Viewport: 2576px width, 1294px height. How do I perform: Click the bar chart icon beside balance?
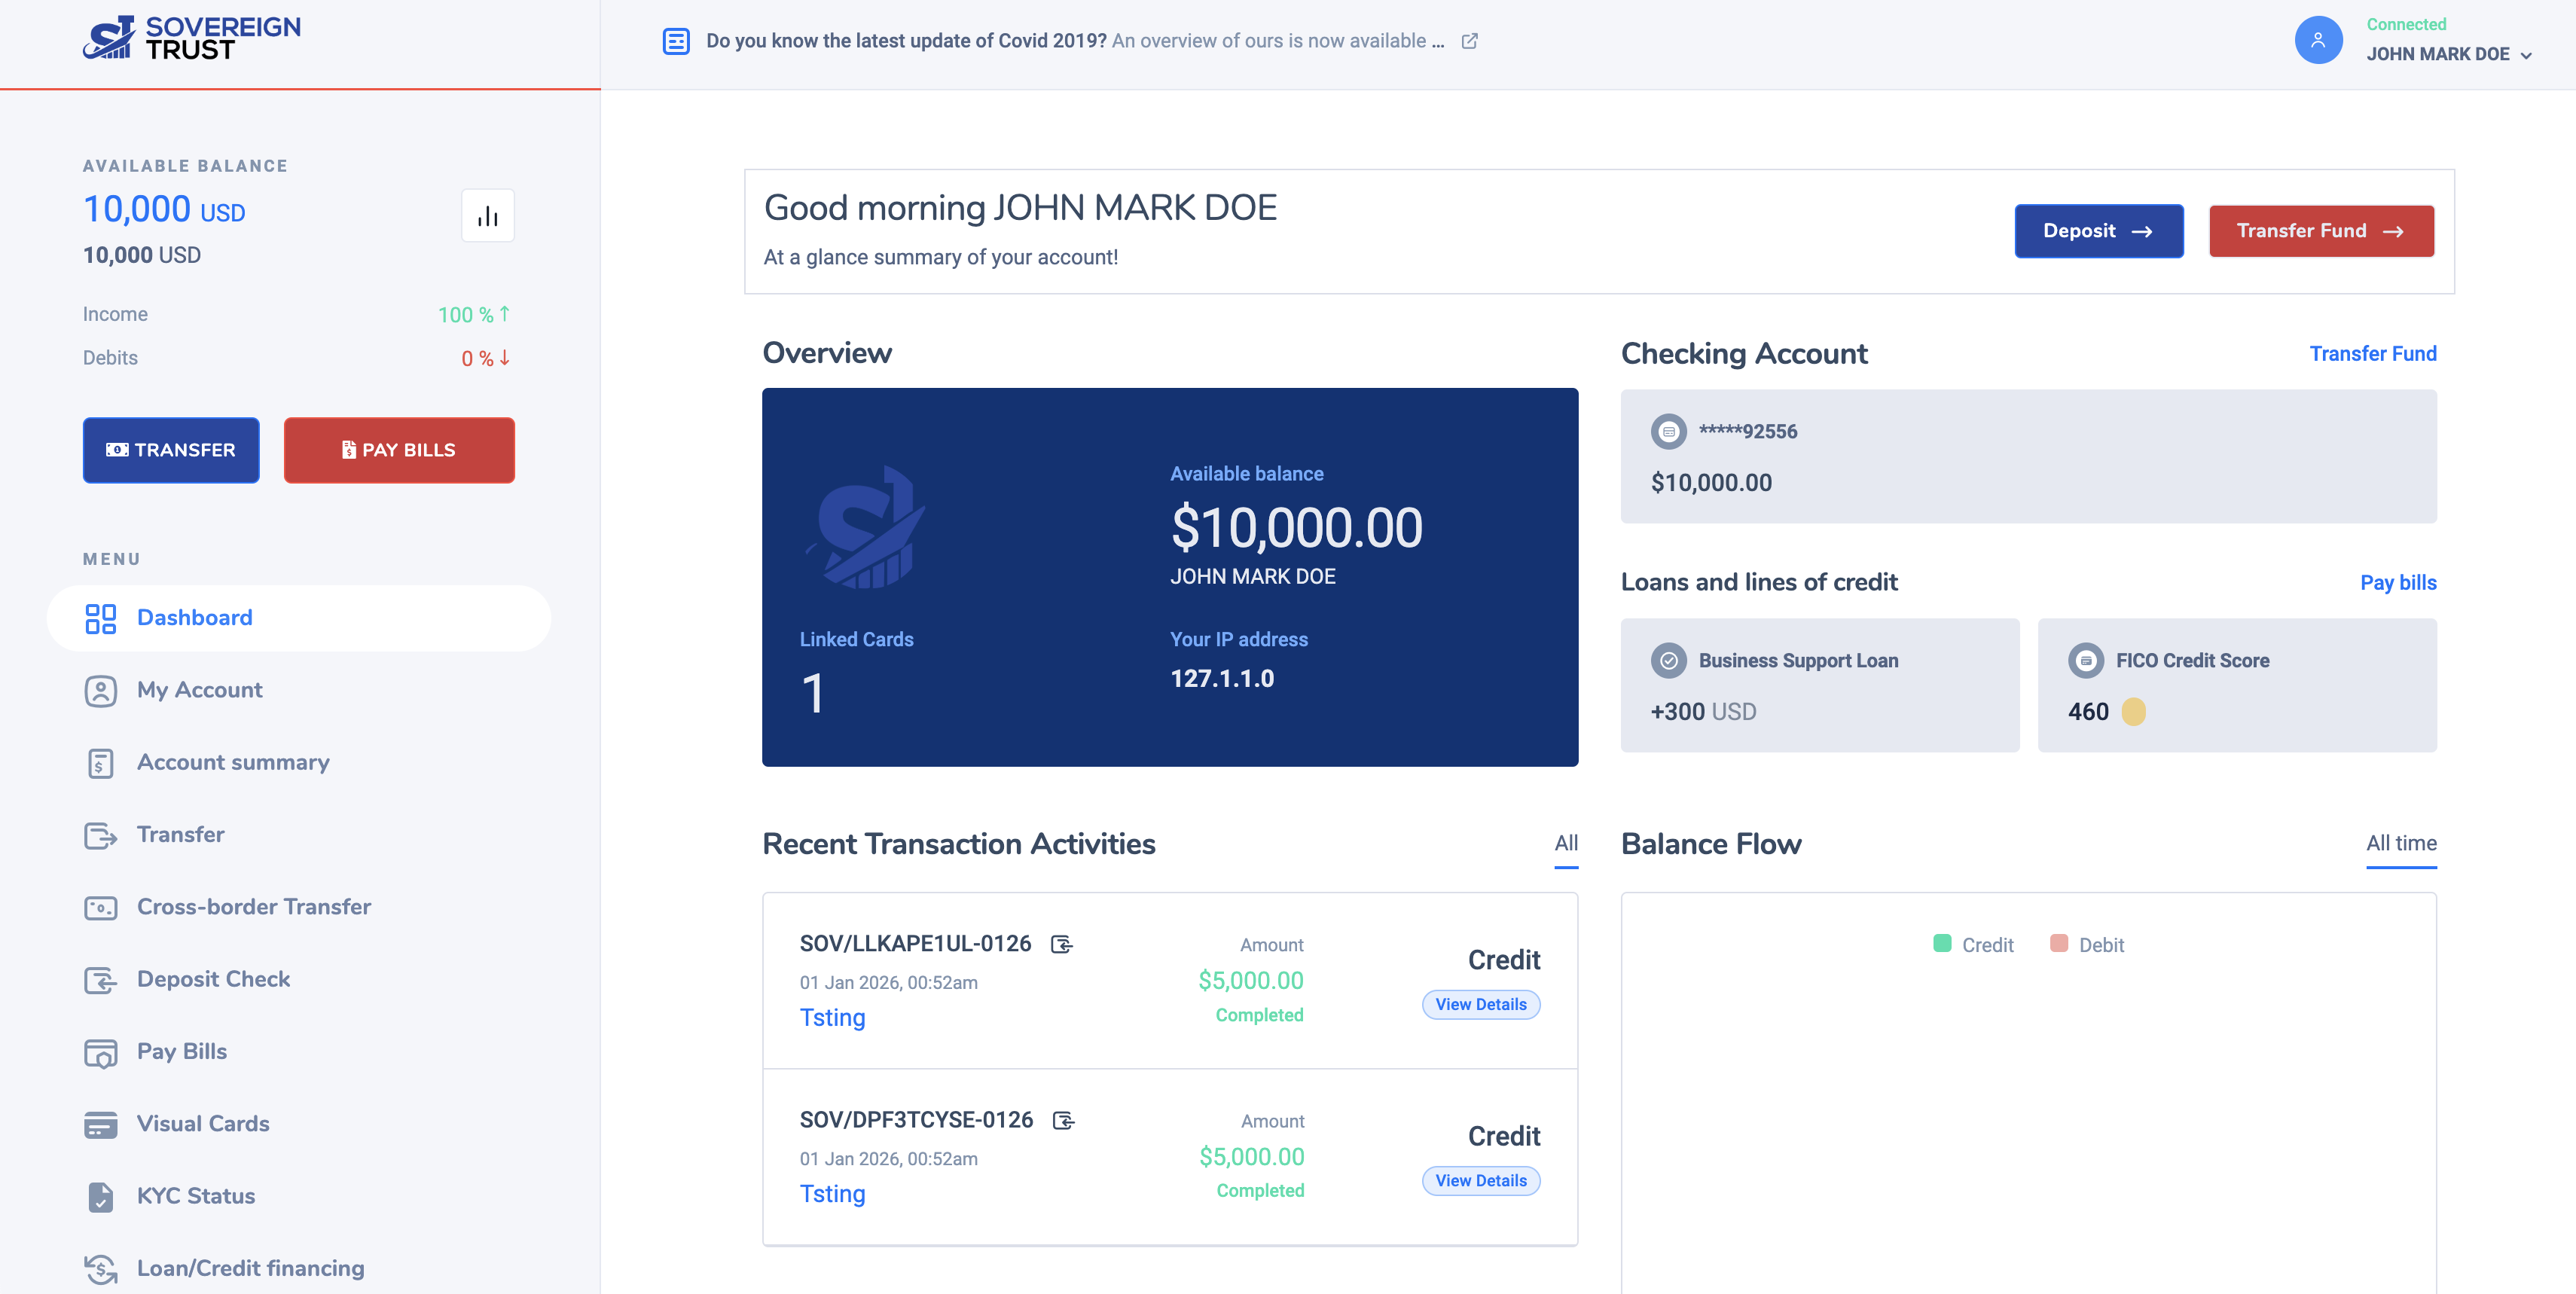tap(487, 216)
